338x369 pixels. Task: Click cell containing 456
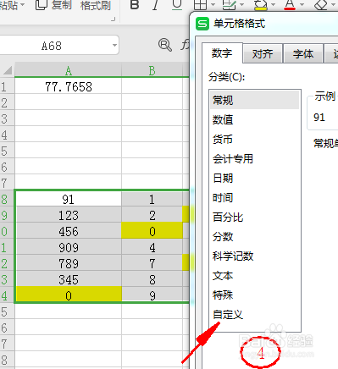click(68, 231)
